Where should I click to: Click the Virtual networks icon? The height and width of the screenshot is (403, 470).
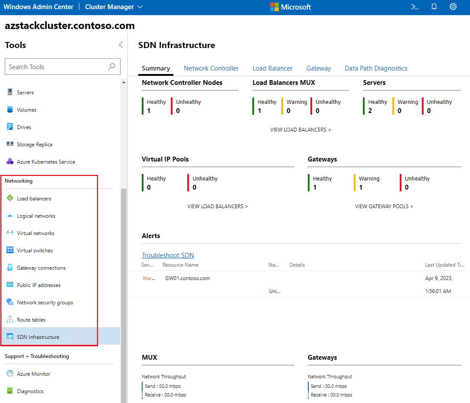click(x=10, y=232)
